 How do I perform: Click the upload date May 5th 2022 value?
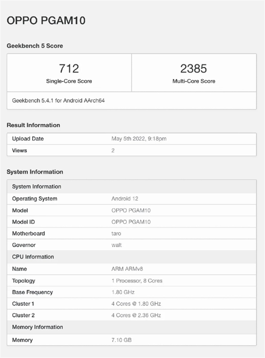click(x=139, y=139)
